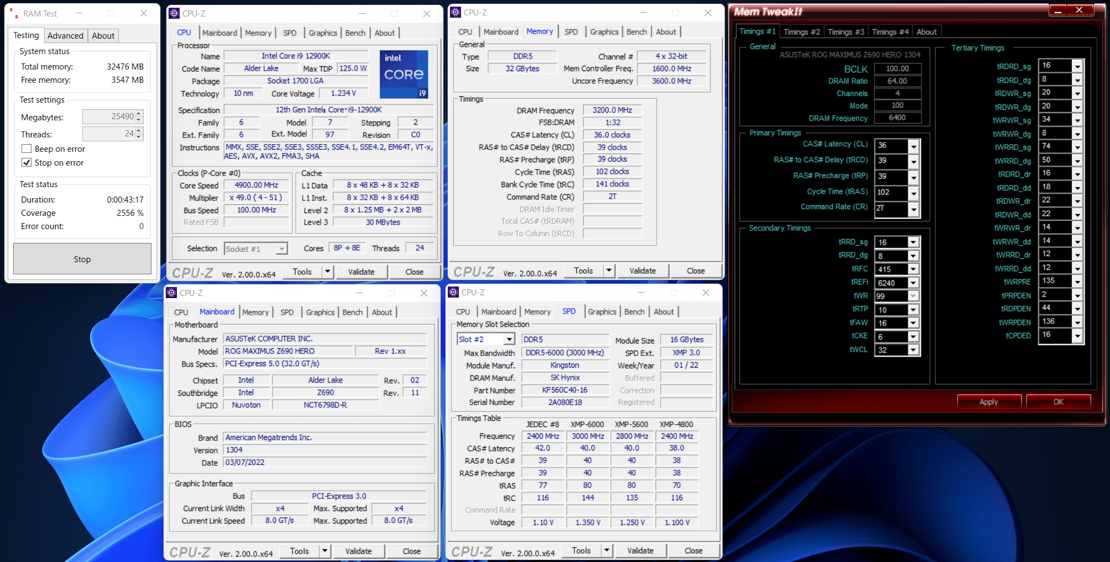Click the CPU-Z title icon in the Mainboard tab window
1110x562 pixels.
(171, 293)
